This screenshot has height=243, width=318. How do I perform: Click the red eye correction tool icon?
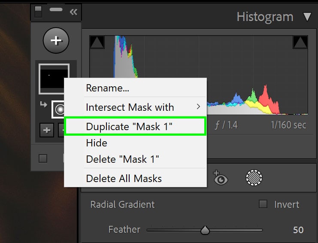(221, 178)
